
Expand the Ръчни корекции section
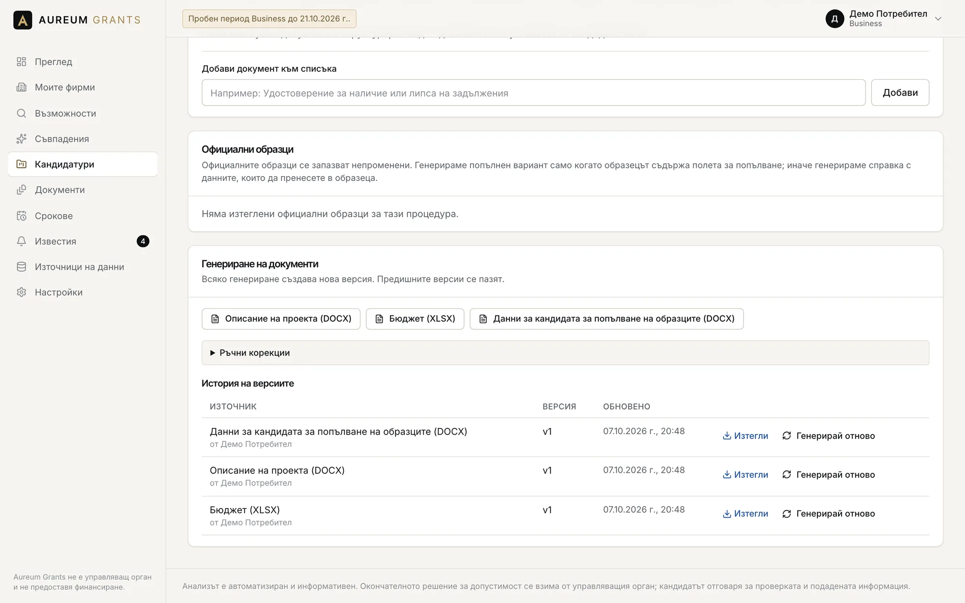pos(565,353)
